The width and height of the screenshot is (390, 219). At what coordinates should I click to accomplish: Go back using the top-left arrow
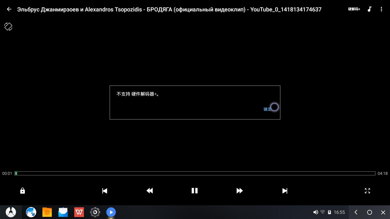pos(9,9)
